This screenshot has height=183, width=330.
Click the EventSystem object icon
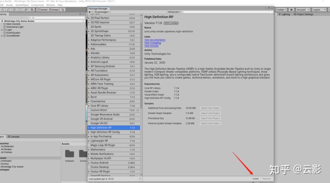coord(5,33)
